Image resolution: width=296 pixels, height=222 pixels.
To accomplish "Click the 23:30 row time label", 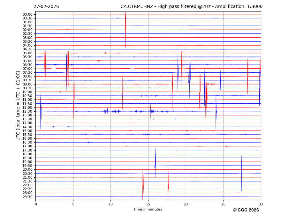I will 27,197.
